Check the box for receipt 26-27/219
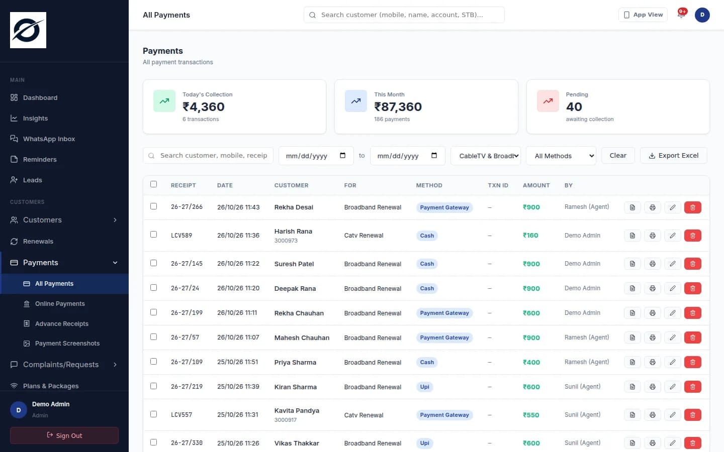This screenshot has width=724, height=452. point(154,386)
